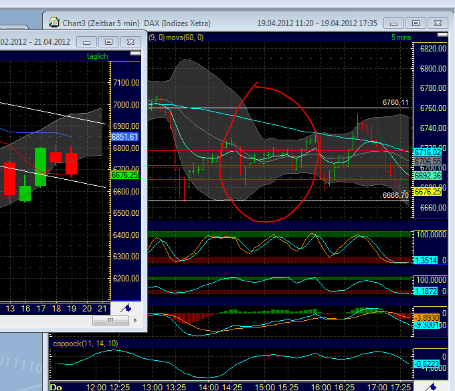Click the green täglich timeframe label

coord(97,56)
